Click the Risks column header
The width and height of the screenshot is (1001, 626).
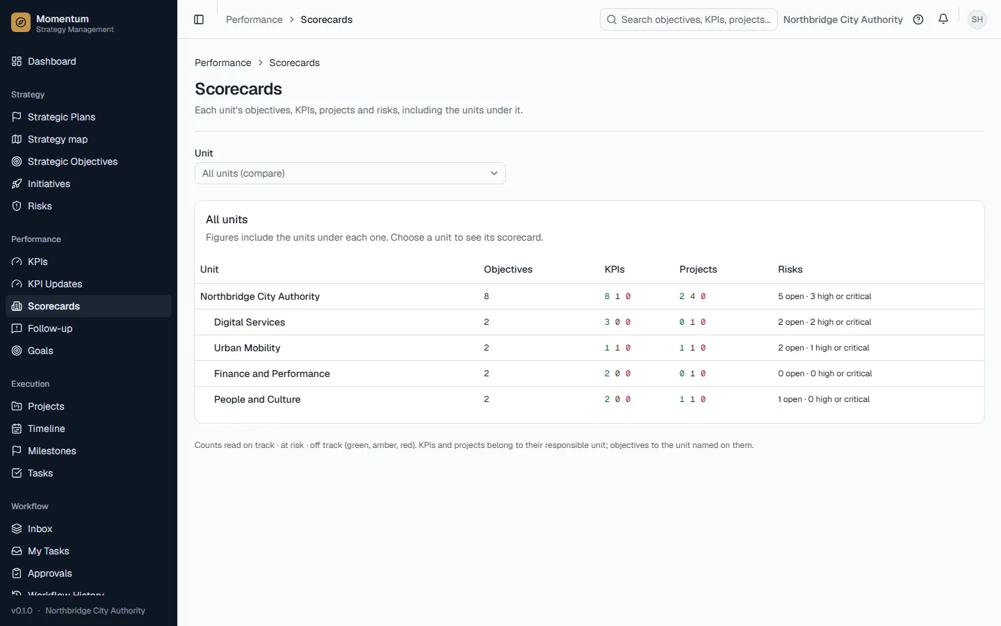[x=790, y=269]
